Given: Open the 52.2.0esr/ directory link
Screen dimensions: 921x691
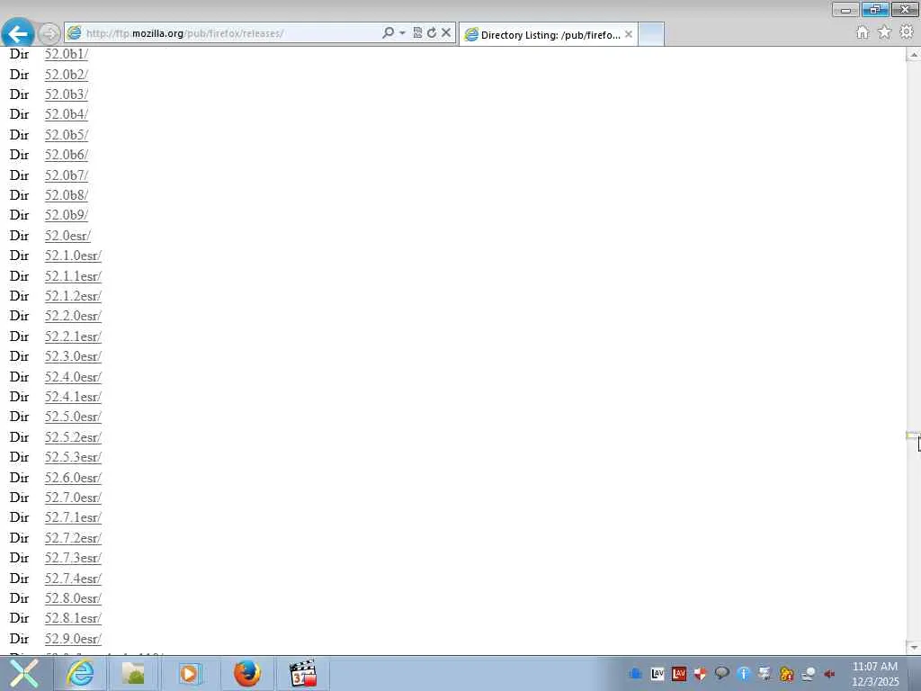Looking at the screenshot, I should click(73, 316).
